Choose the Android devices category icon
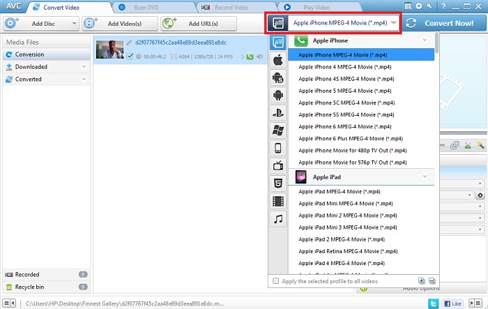488x309 pixels. pyautogui.click(x=278, y=95)
